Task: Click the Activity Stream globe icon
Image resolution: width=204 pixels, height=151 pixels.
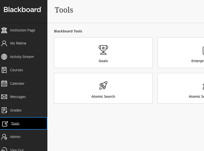Action: (4, 57)
